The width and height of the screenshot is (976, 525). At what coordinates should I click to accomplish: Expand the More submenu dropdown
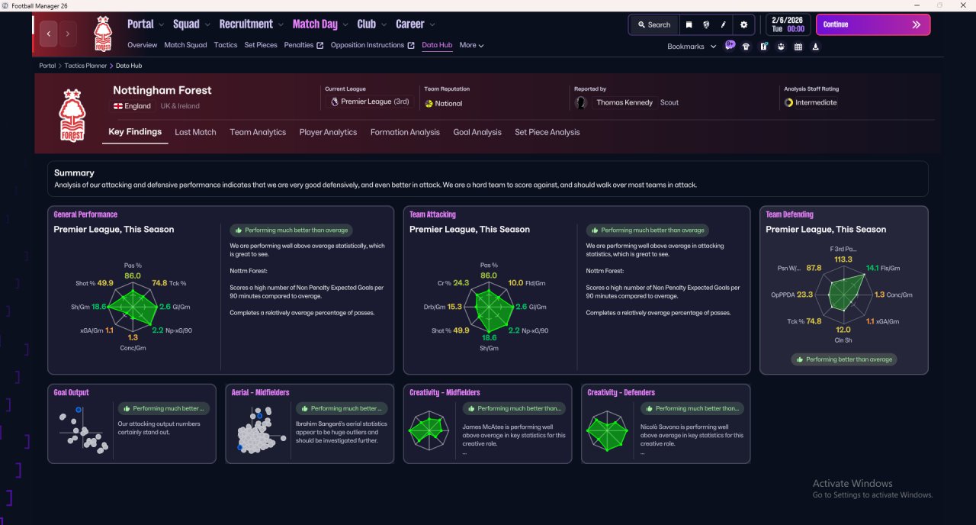[471, 45]
